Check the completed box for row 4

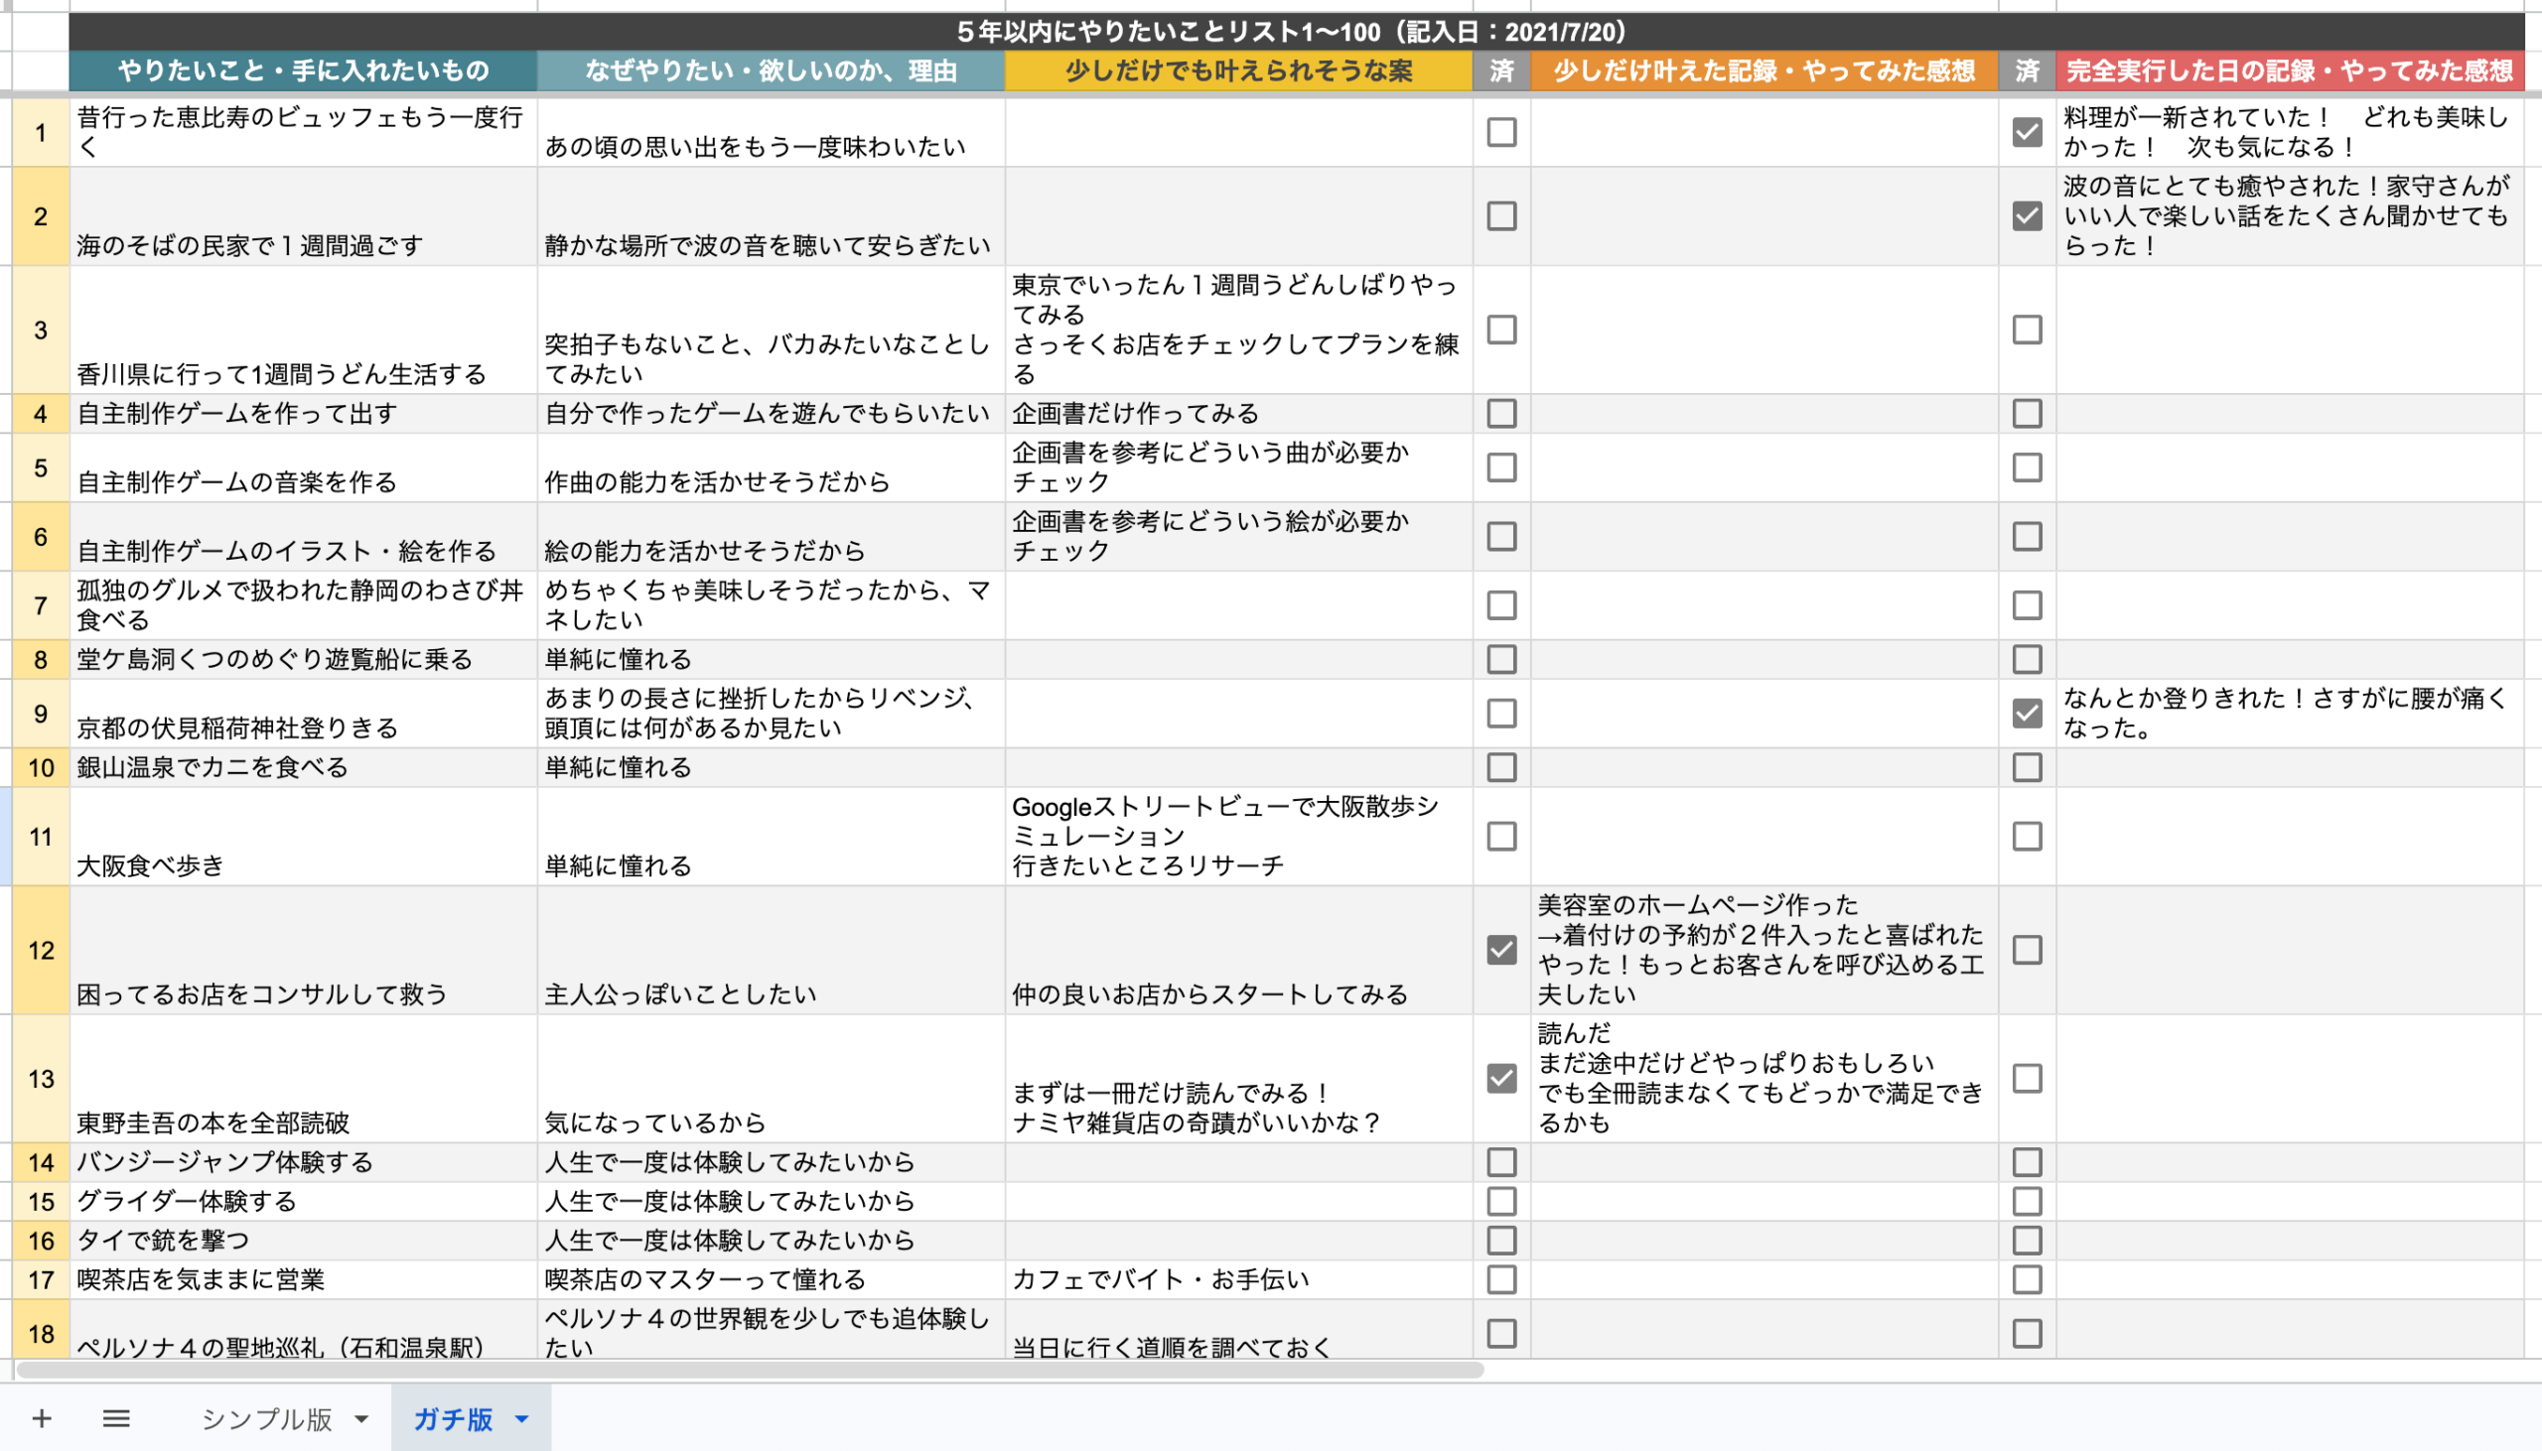point(2027,413)
